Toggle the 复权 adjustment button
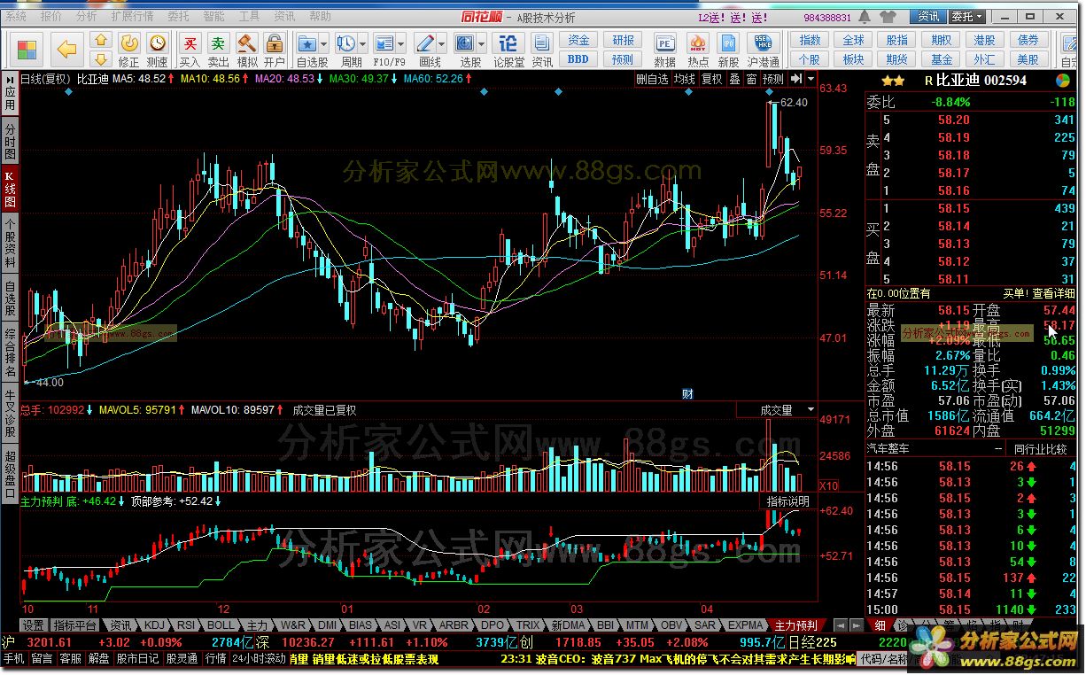 (711, 79)
